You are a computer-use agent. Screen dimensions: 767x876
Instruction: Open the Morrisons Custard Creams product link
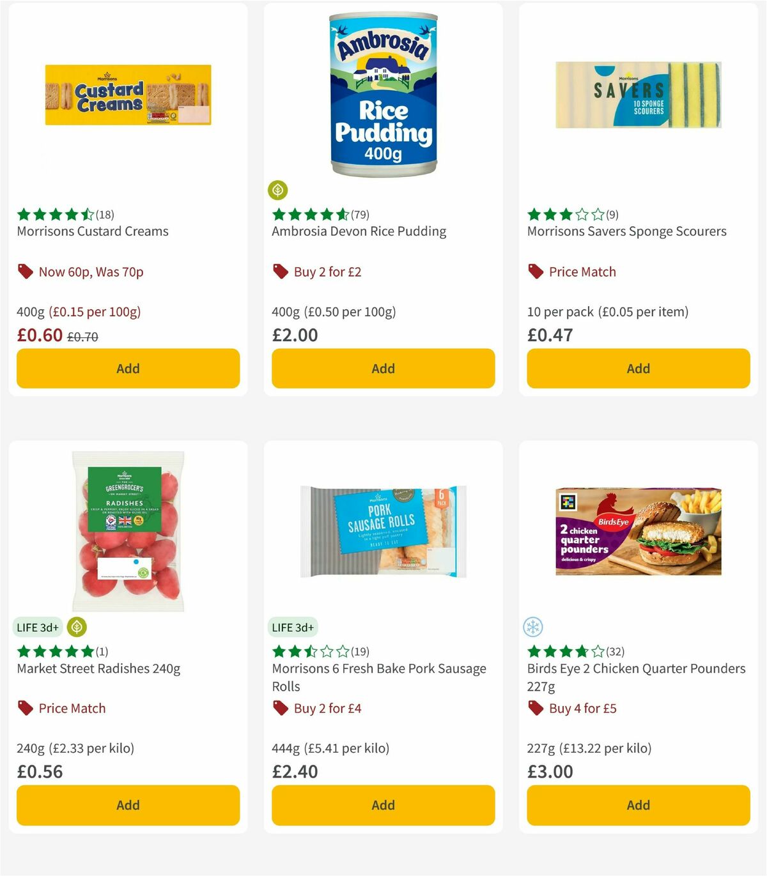tap(91, 231)
